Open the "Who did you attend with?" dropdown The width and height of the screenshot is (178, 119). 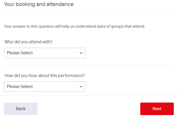click(45, 53)
